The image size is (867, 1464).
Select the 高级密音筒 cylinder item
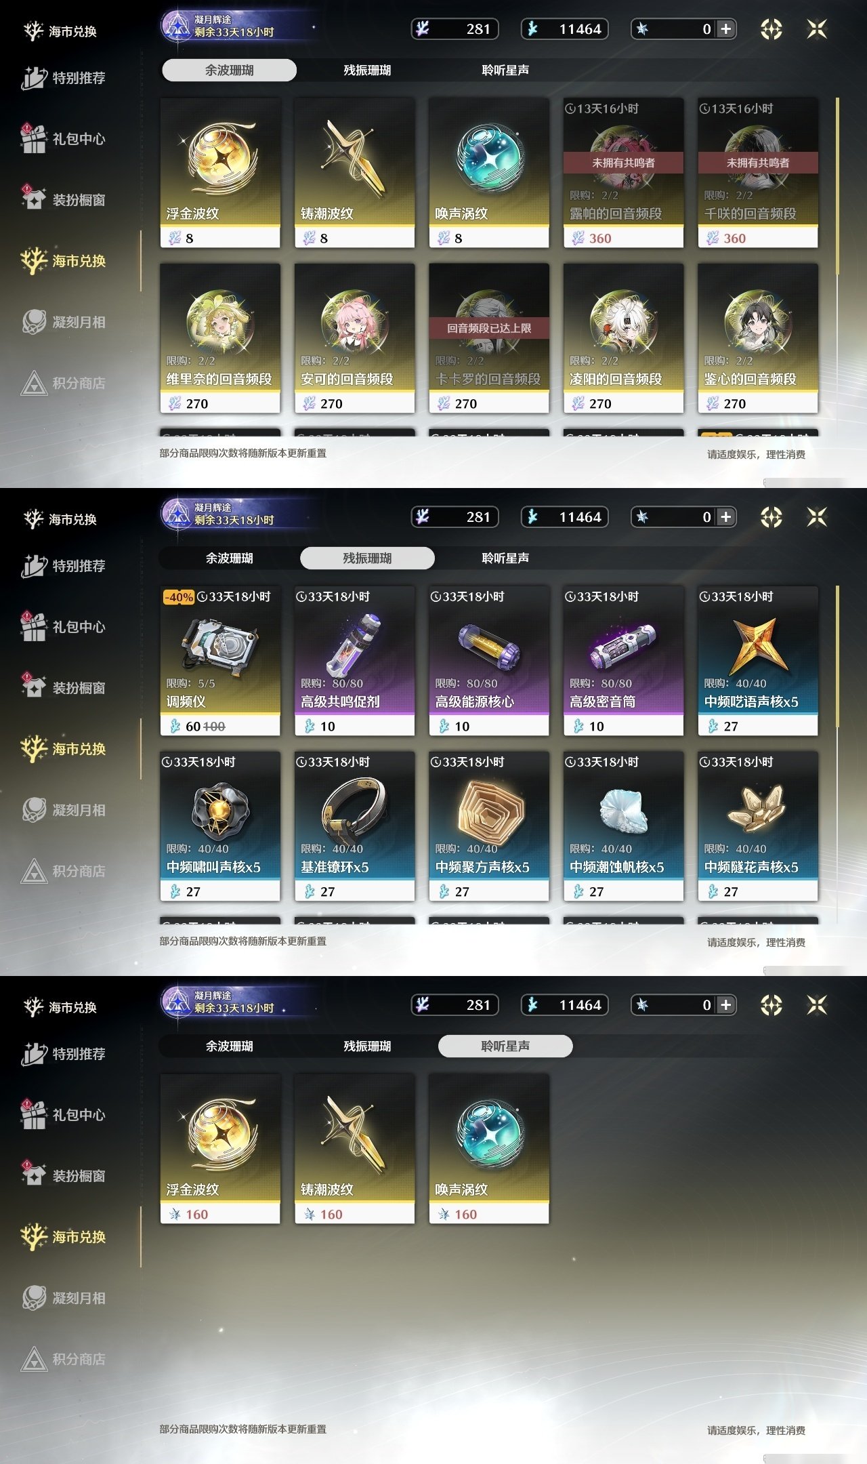click(x=623, y=661)
